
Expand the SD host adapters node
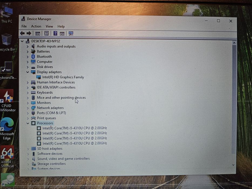click(28, 149)
